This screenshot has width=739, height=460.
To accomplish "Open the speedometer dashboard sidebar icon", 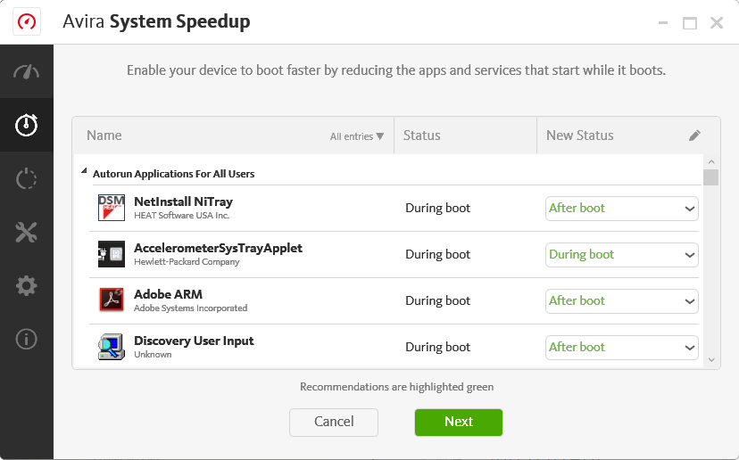I will point(27,71).
